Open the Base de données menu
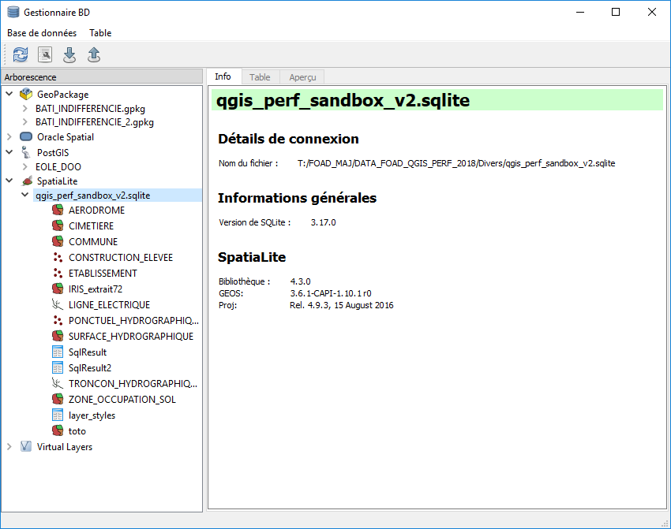 point(41,33)
